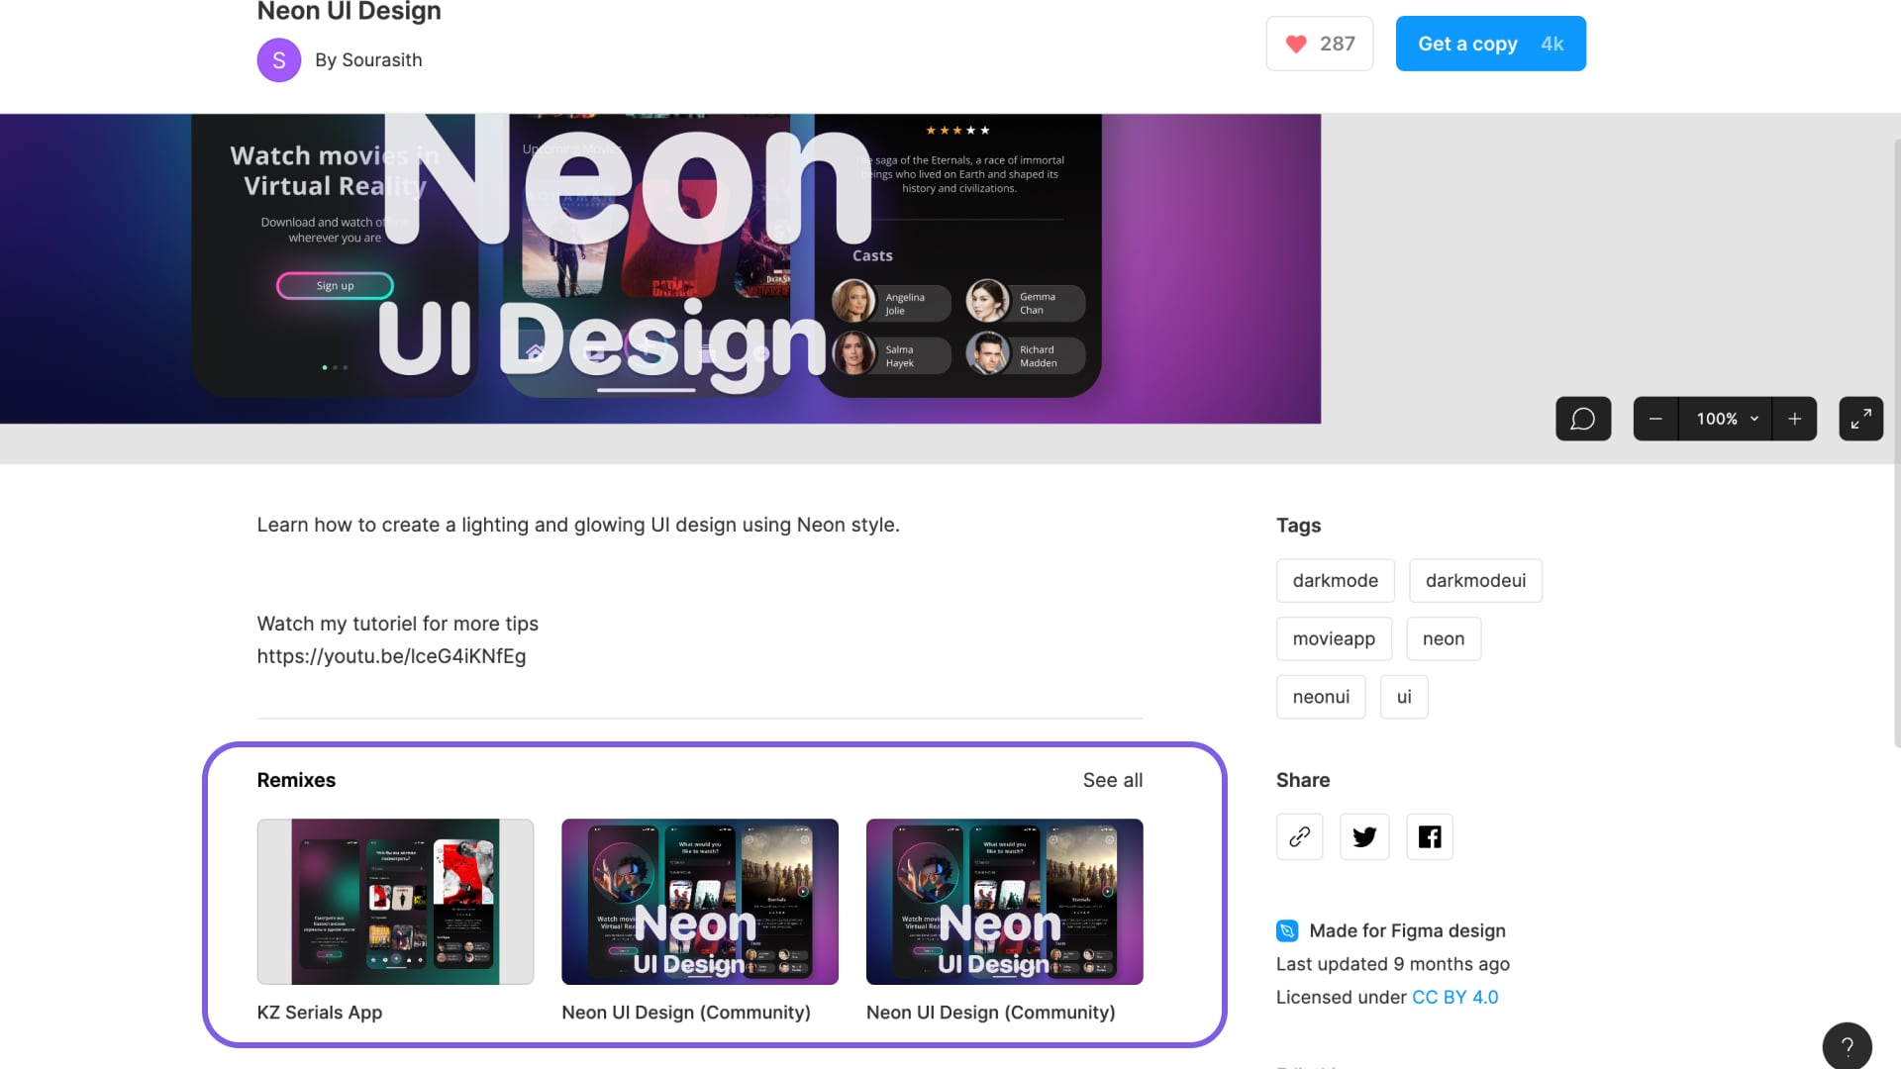Open the KZ Serials App remix
1901x1069 pixels.
[395, 901]
